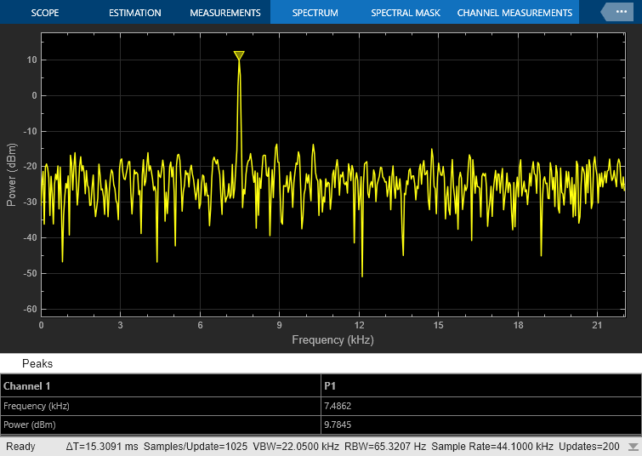Click the Power (dBm) vertical axis label
This screenshot has height=456, width=642.
pyautogui.click(x=11, y=174)
